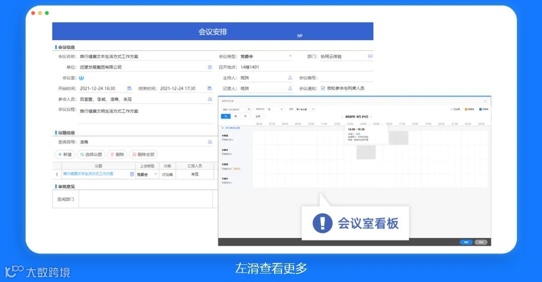This screenshot has height=282, width=542.
Task: Click the search icon in room name search box
Action: point(249,109)
